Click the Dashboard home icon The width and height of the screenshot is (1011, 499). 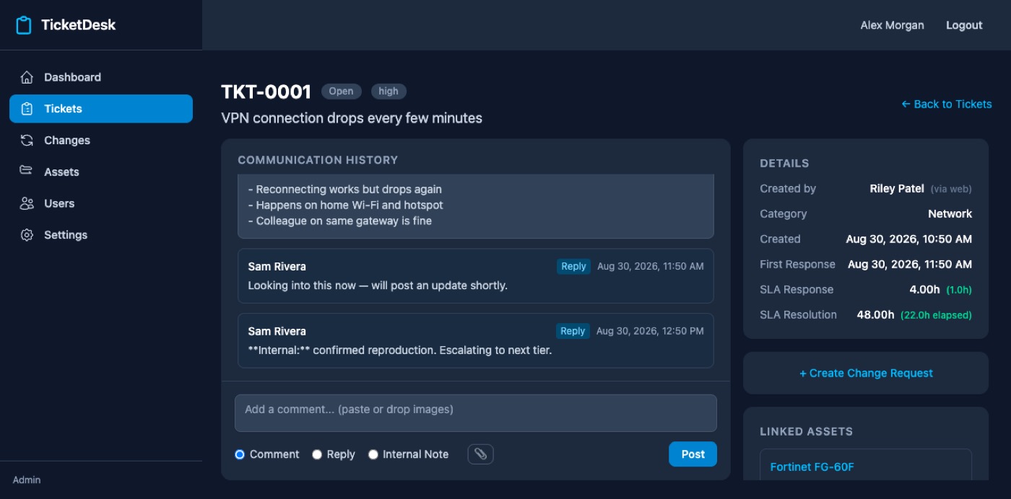coord(27,77)
